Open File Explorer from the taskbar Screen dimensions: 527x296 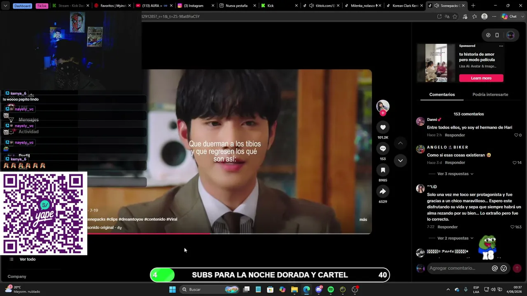pos(294,289)
